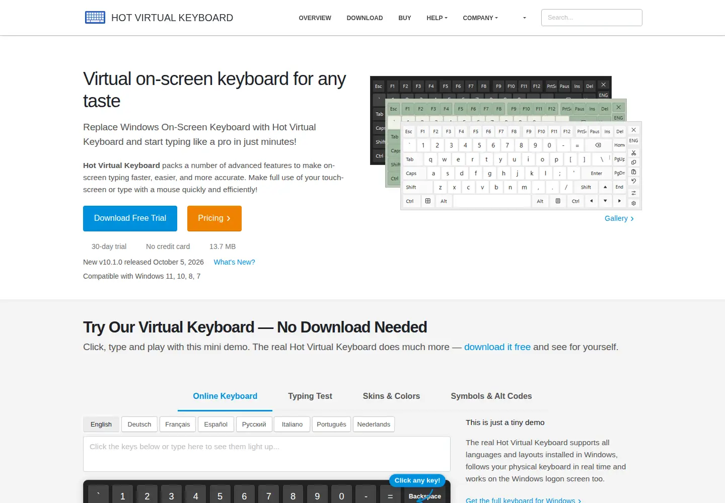Viewport: 725px width, 503px height.
Task: Tap the 0 key on the demo keyboard
Action: click(341, 495)
